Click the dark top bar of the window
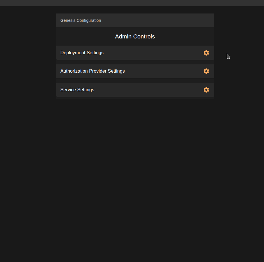The image size is (264, 262). tap(132, 4)
